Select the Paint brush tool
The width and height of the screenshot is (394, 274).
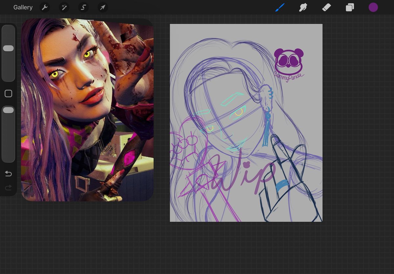280,7
